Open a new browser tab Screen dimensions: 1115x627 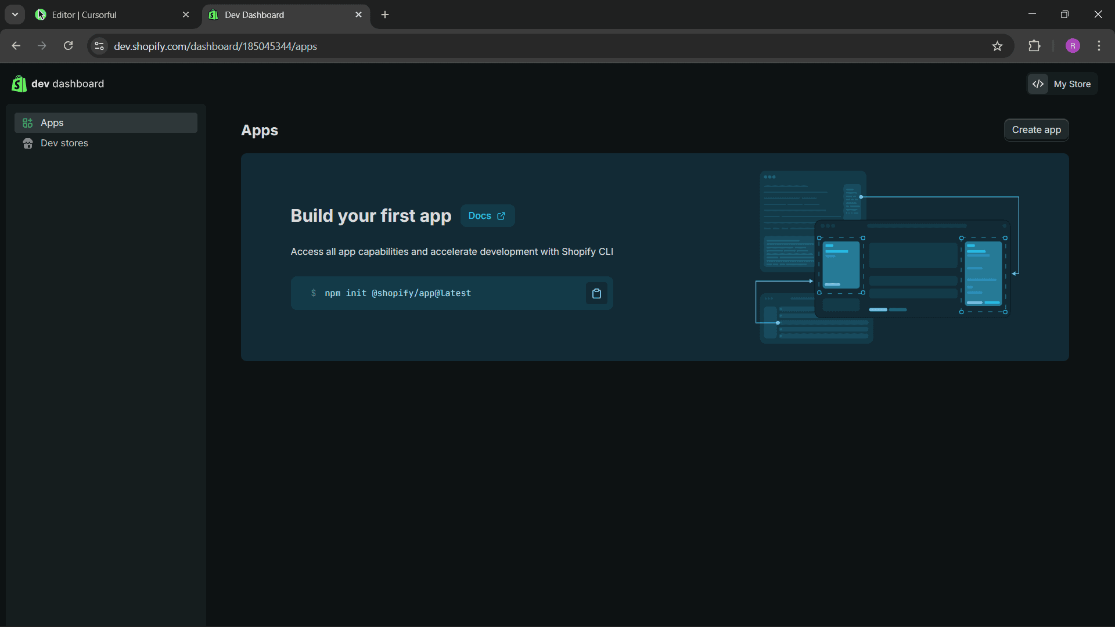click(x=385, y=15)
